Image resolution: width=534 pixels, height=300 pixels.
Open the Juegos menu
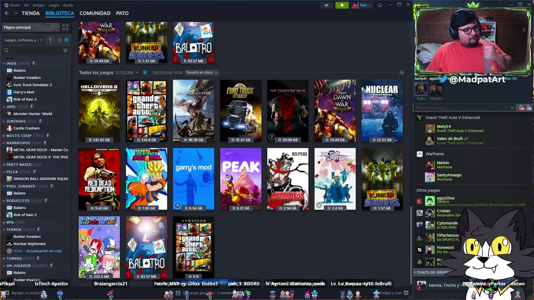(54, 5)
